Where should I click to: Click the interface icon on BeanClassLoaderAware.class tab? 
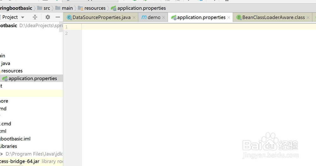[239, 17]
